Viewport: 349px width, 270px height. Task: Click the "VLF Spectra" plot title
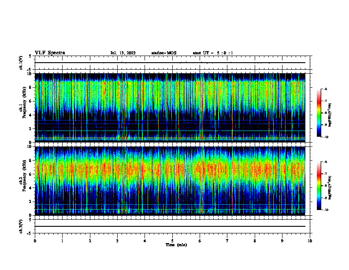point(50,53)
